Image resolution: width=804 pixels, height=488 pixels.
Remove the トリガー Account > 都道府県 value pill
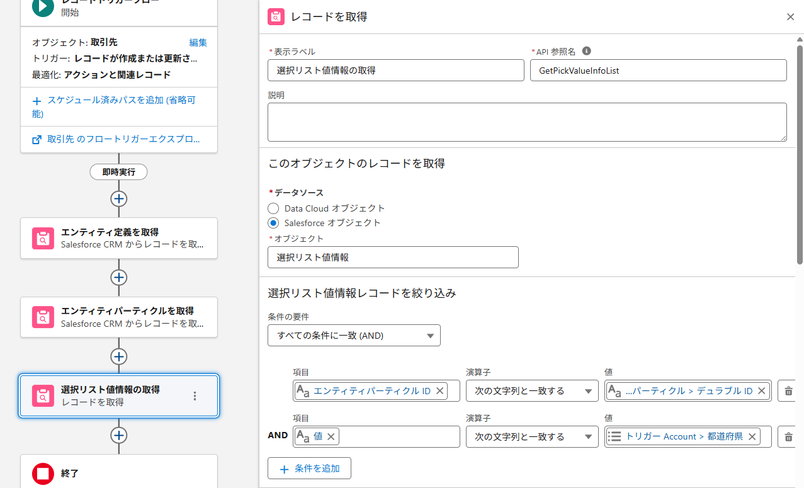point(752,436)
